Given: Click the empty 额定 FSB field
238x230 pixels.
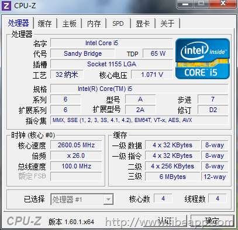Looking at the screenshot, I should point(76,177).
